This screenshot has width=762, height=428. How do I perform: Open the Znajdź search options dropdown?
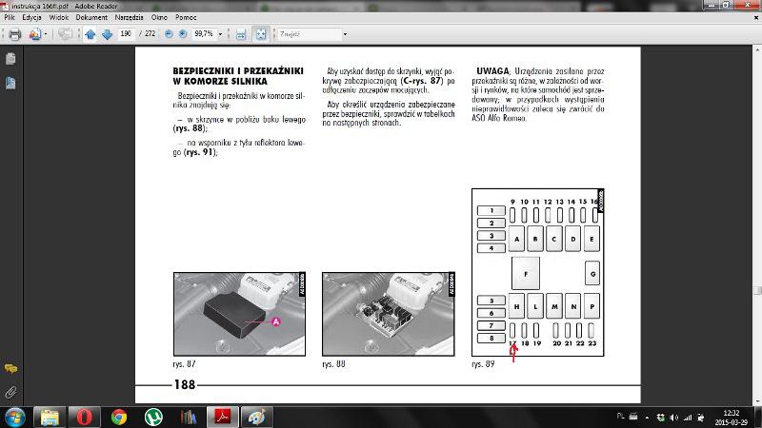(345, 34)
